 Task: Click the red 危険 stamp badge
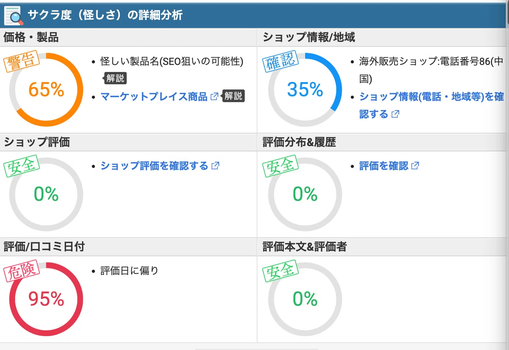22,271
